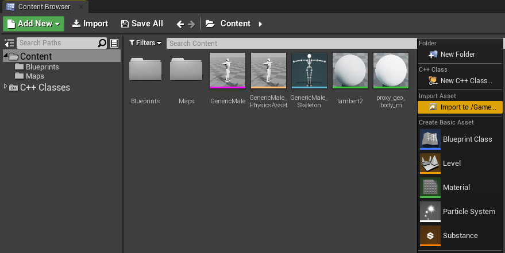
Task: Open the Filters dropdown
Action: pyautogui.click(x=145, y=43)
